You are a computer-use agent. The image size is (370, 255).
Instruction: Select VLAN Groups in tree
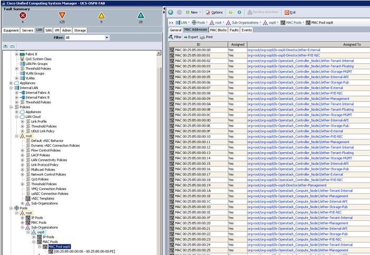click(x=35, y=73)
